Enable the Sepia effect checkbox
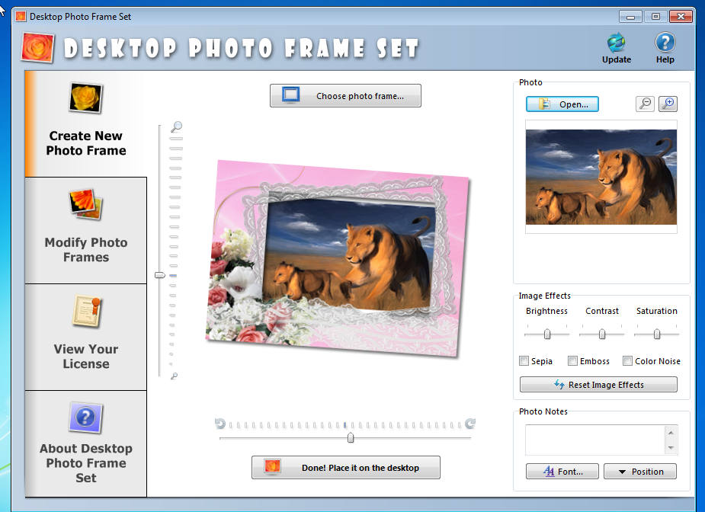 (x=524, y=361)
